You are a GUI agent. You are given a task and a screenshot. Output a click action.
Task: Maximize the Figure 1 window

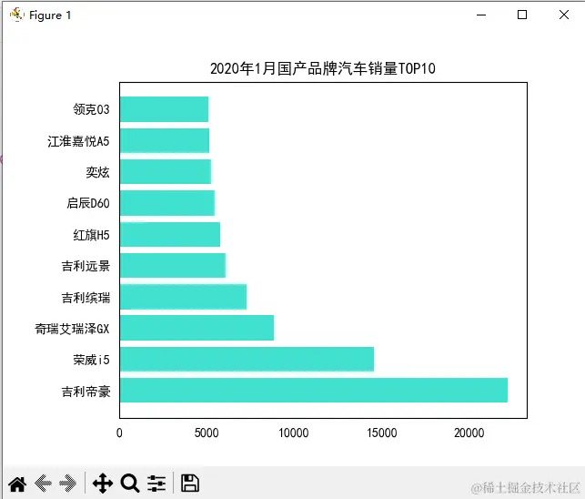click(x=522, y=15)
